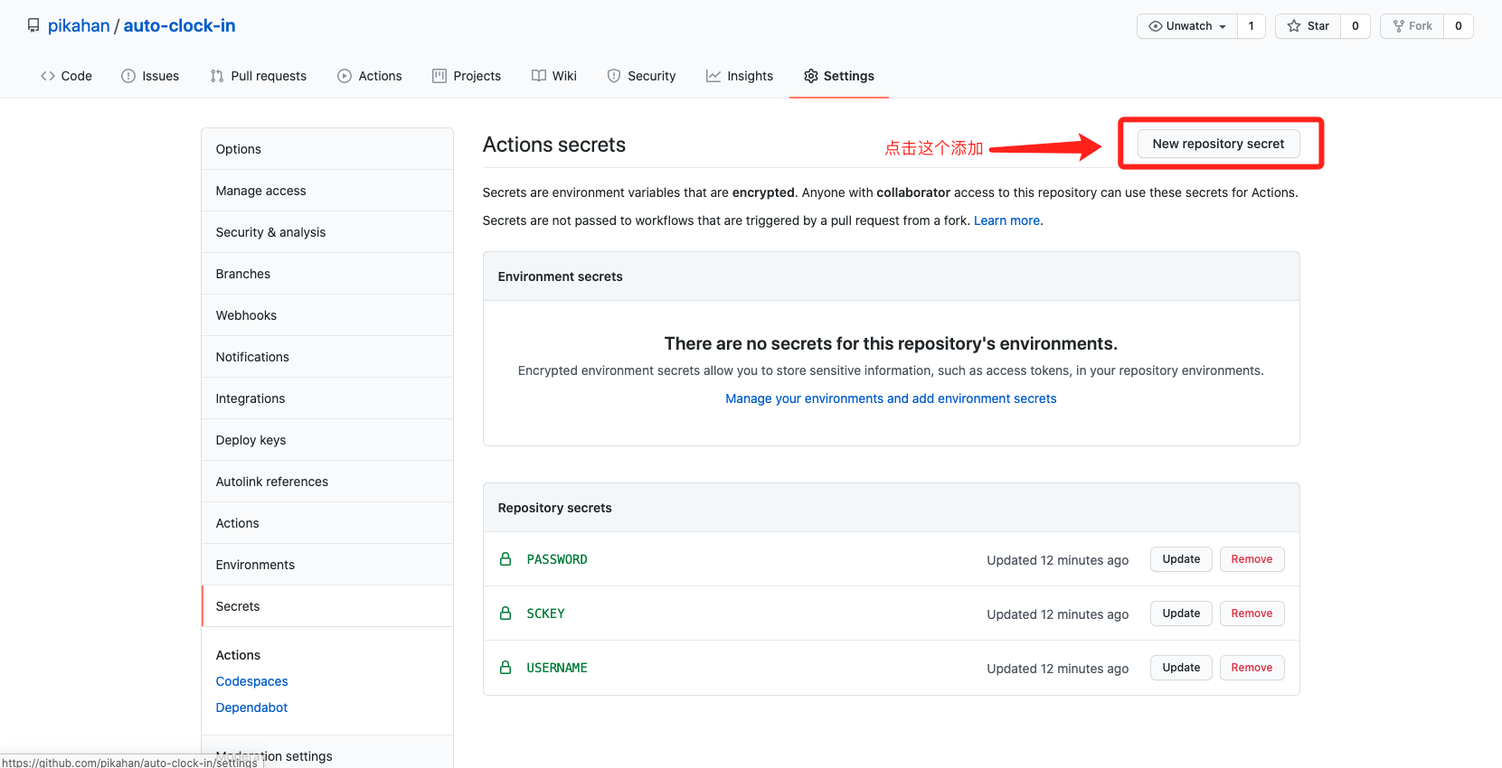Click the Actions play icon in the tab bar

tap(345, 76)
